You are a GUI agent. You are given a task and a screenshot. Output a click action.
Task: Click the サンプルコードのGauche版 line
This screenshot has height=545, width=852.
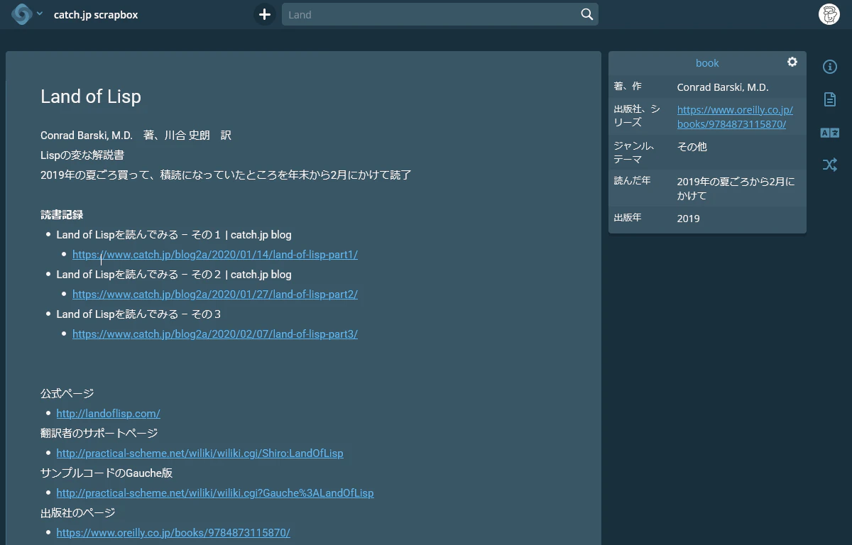point(106,473)
